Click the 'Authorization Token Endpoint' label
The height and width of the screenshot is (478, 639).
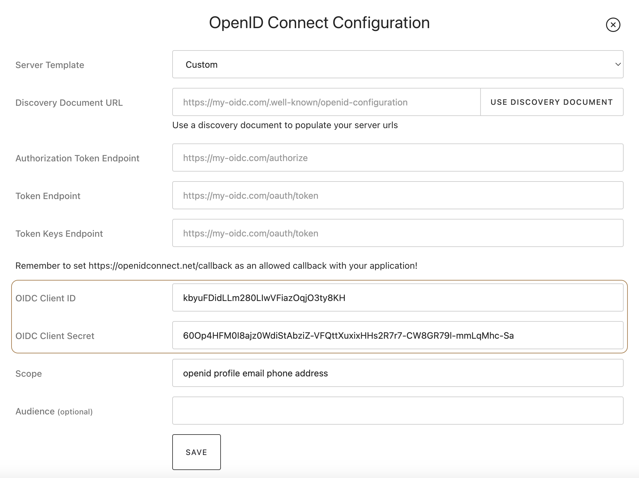pos(77,158)
